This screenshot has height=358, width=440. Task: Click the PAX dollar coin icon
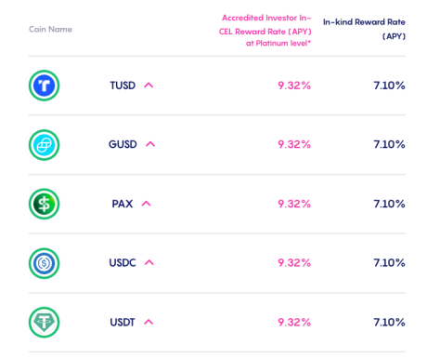(x=44, y=204)
